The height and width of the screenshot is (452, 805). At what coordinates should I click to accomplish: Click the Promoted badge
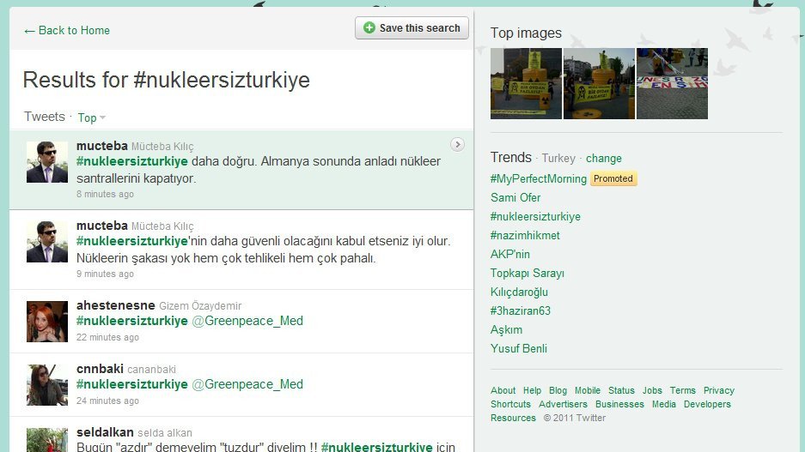[613, 178]
